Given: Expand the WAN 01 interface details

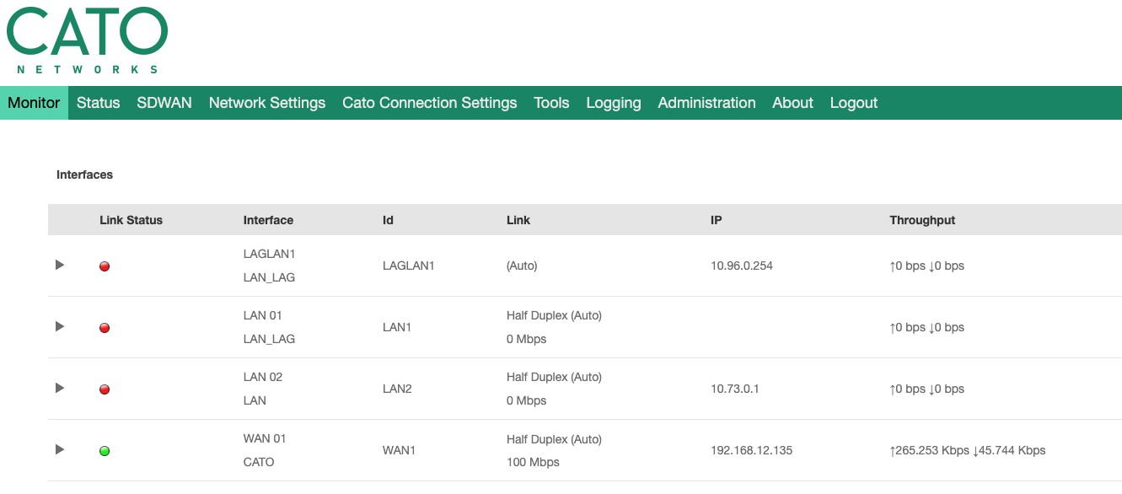Looking at the screenshot, I should tap(60, 449).
